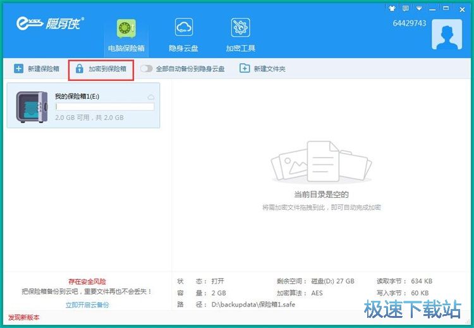This screenshot has height=328, width=474.
Task: Click the cloud backup icon on 我的保险箱1
Action: 151,97
